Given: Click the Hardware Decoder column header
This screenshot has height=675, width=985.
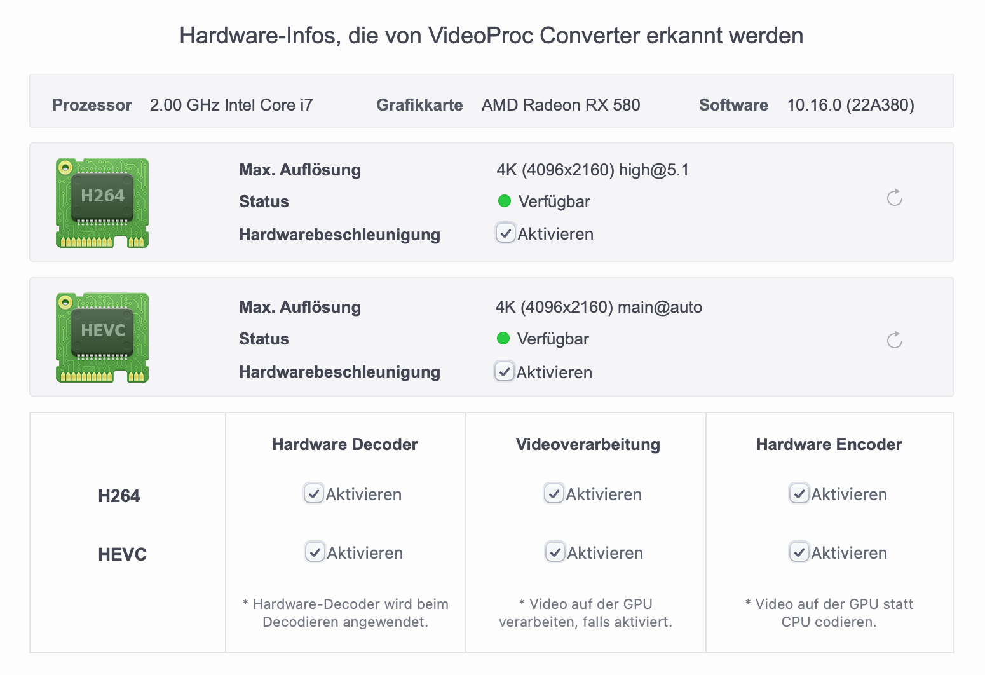Looking at the screenshot, I should pos(345,444).
